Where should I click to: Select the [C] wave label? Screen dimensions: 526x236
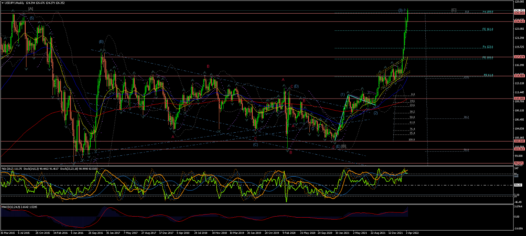pos(454,10)
